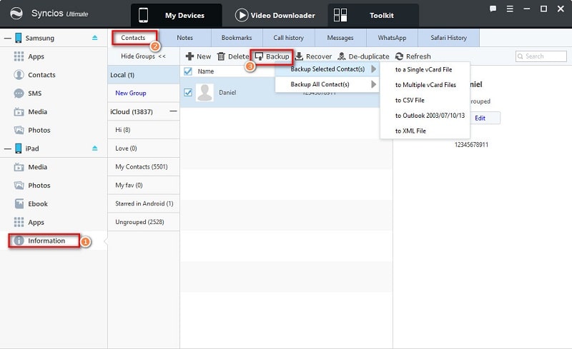Click the Syncios logo icon

pos(16,14)
